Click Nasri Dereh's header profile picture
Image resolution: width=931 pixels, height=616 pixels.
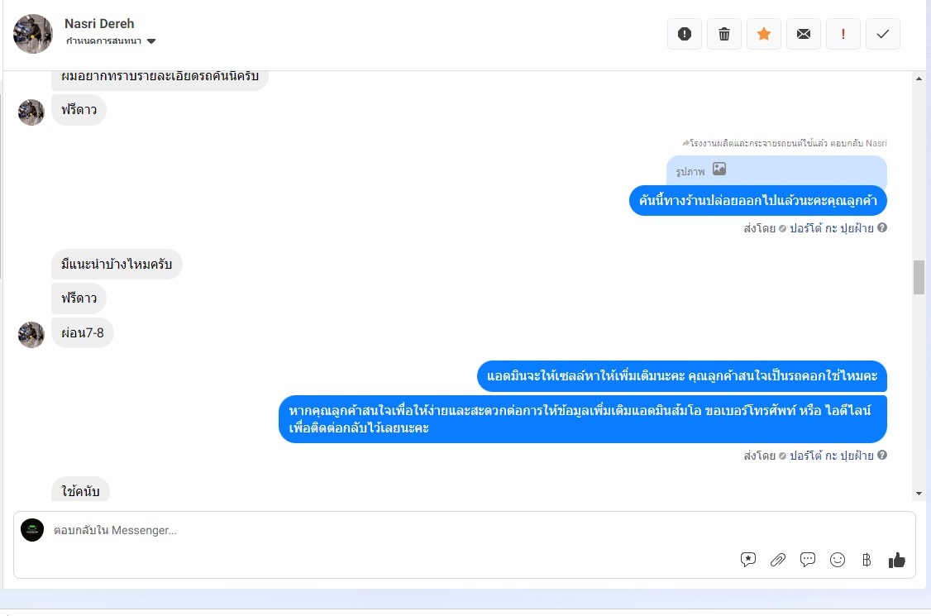(32, 34)
